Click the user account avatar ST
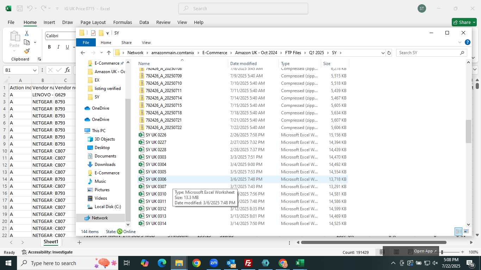The image size is (481, 270). [421, 8]
